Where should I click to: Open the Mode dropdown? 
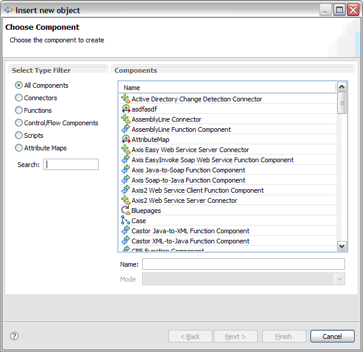(x=244, y=279)
